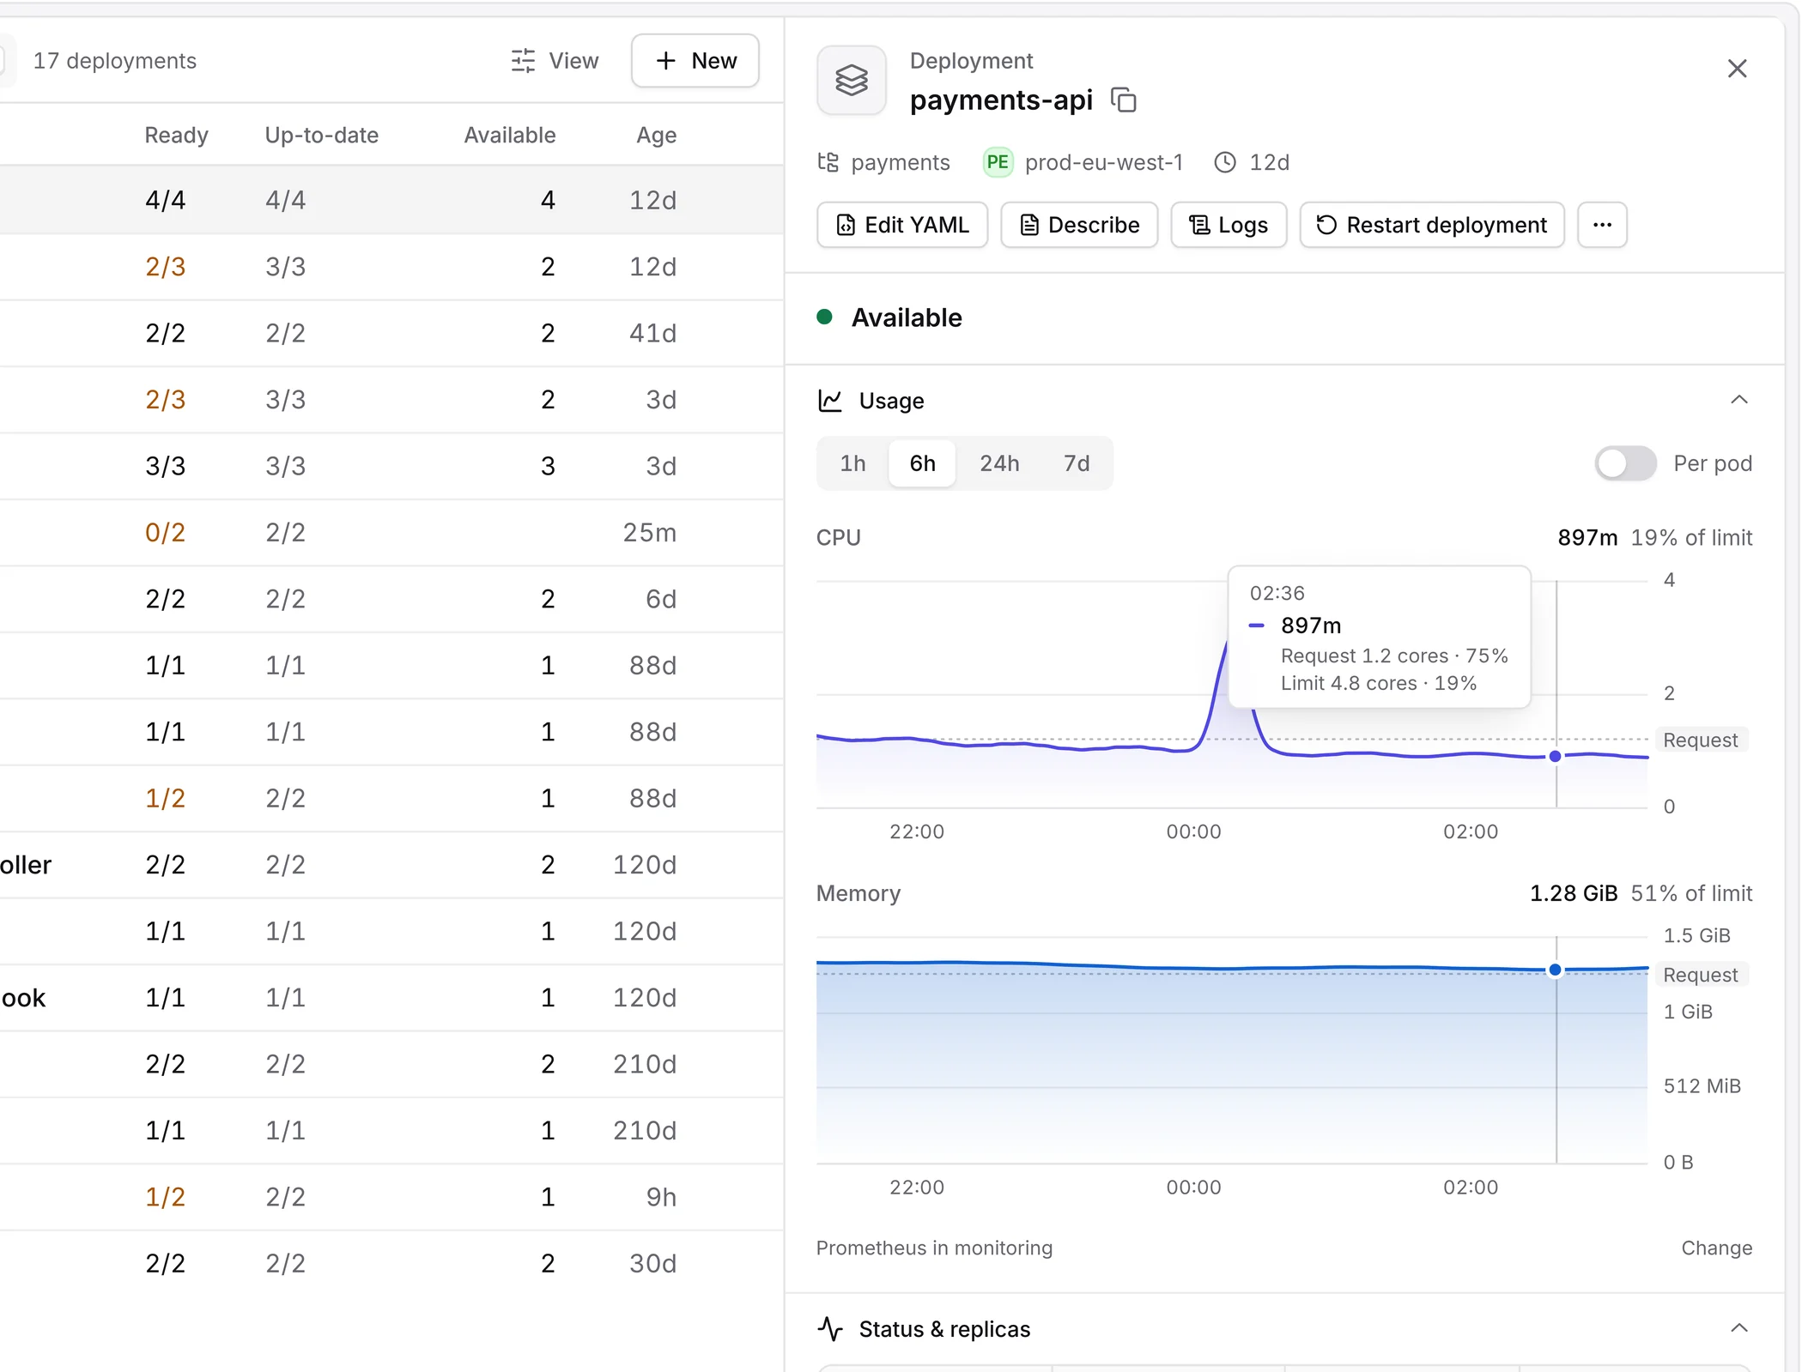Viewport: 1802px width, 1372px height.
Task: Click the green Available status dot
Action: click(824, 317)
